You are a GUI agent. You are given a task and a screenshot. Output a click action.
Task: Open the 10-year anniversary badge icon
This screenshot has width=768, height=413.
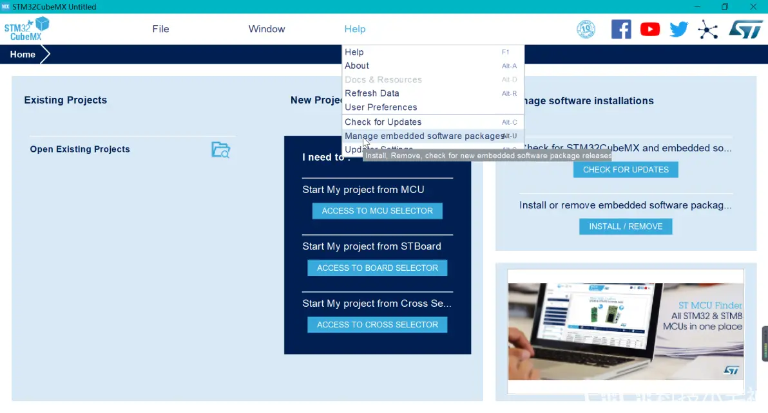coord(586,30)
